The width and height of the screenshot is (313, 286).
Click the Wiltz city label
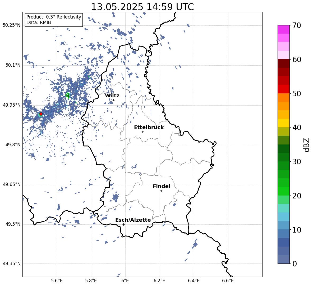[x=112, y=96]
